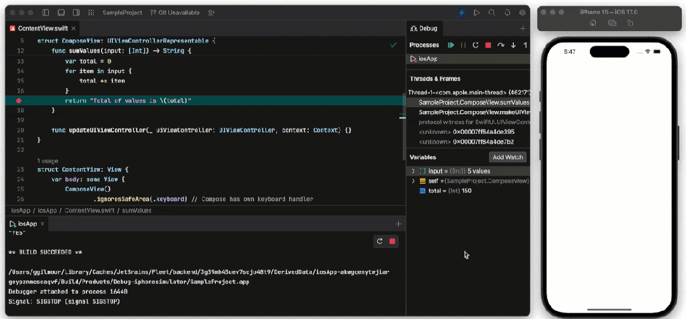Click the Step Over debugger icon
The height and width of the screenshot is (319, 686).
pyautogui.click(x=501, y=45)
